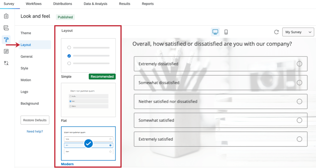
Task: Open the Workflows tab
Action: pos(34,4)
